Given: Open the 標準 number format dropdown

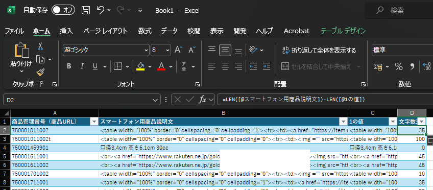Looking at the screenshot, I should pos(402,50).
